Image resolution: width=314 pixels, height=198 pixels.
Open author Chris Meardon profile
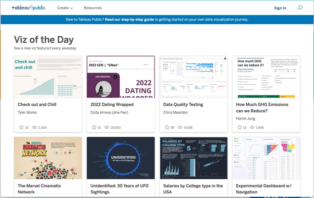tap(175, 112)
